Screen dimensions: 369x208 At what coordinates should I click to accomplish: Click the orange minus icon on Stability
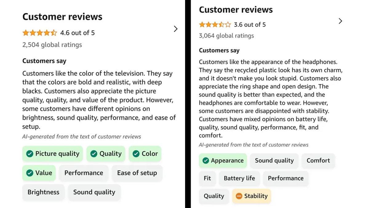pyautogui.click(x=239, y=196)
